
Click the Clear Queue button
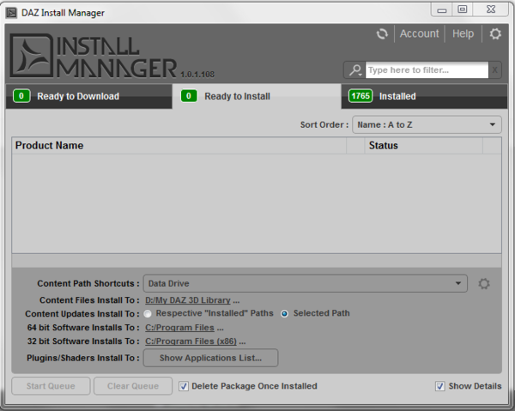[x=133, y=386]
